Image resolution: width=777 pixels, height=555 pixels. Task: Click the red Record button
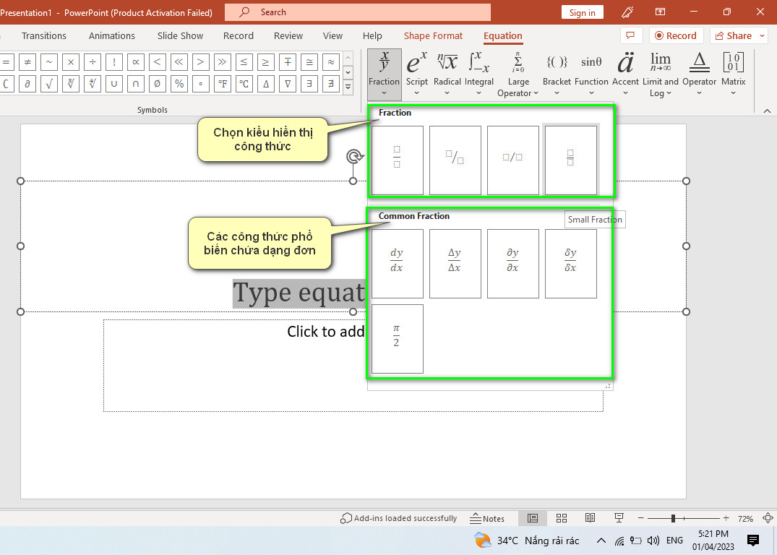click(x=676, y=35)
